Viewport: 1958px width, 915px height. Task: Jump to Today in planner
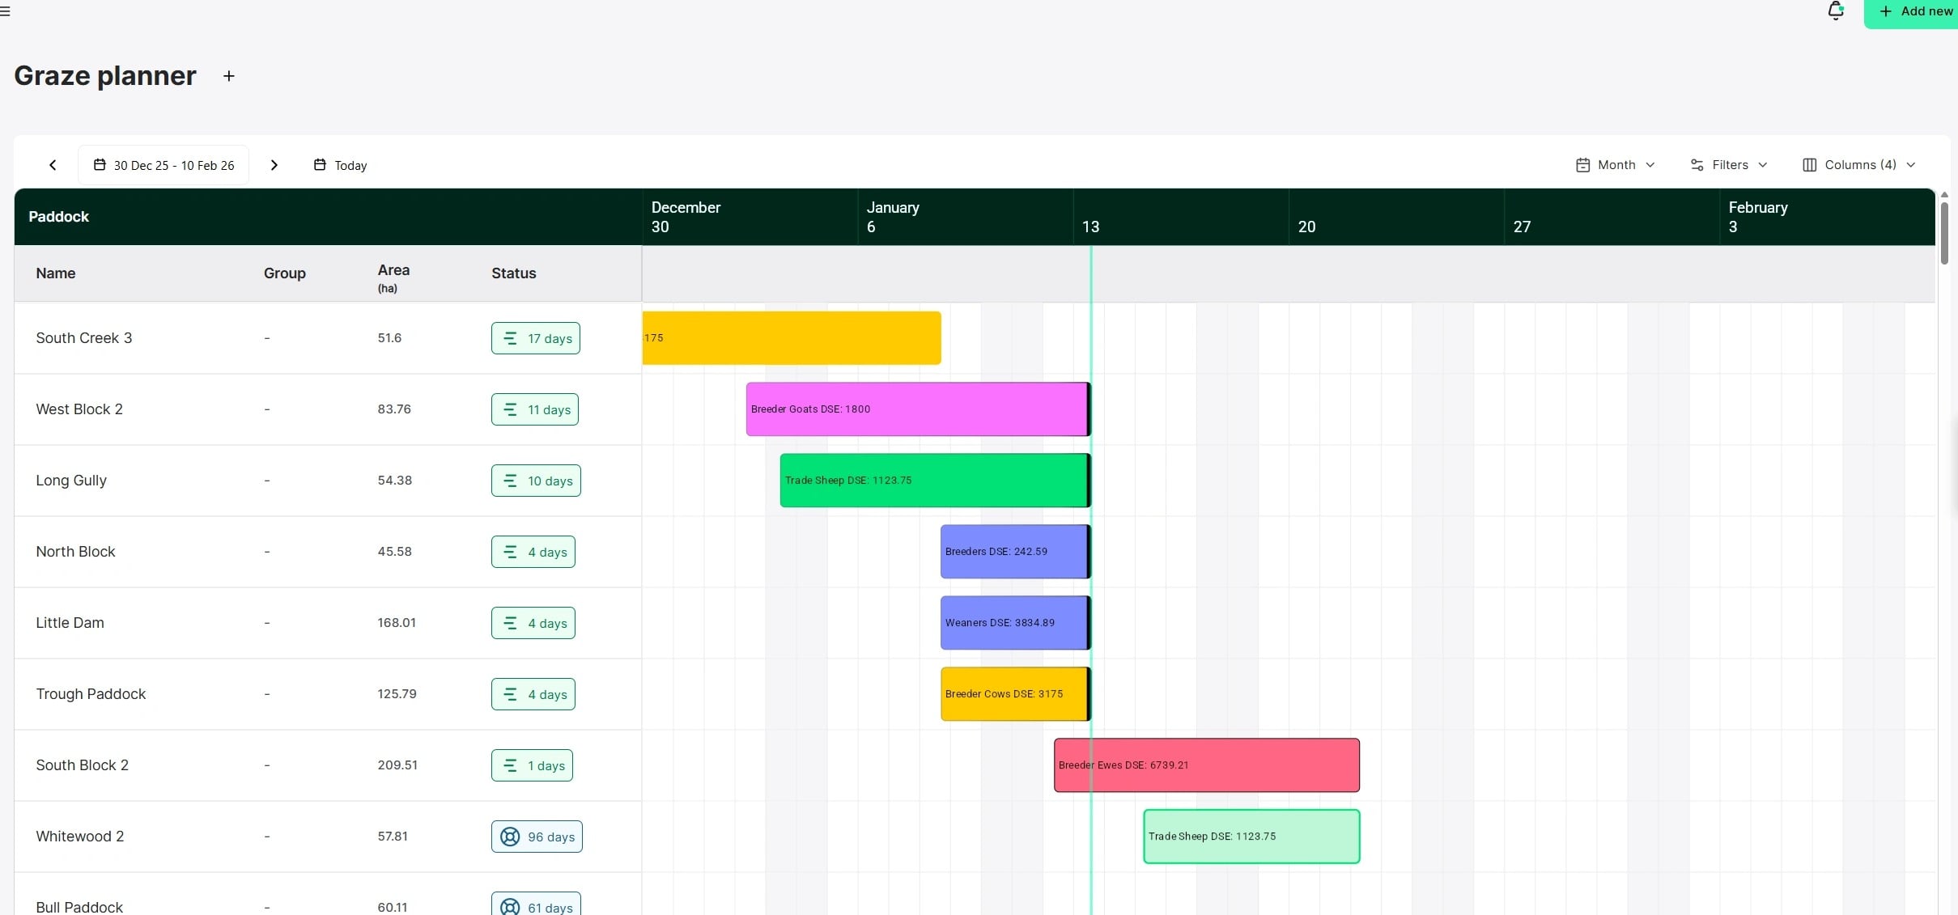tap(341, 165)
